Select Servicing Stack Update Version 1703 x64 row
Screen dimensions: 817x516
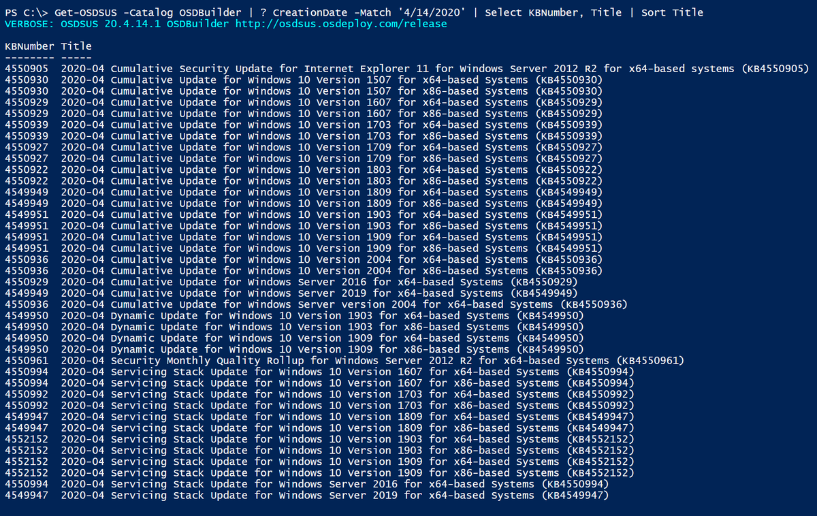319,395
